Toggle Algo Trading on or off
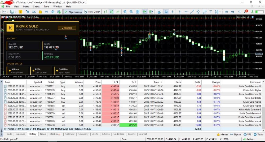This screenshot has height=142, width=265. [73, 12]
